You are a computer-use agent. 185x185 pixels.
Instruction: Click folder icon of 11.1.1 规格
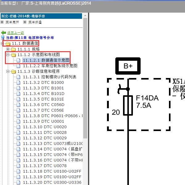click(13, 49)
